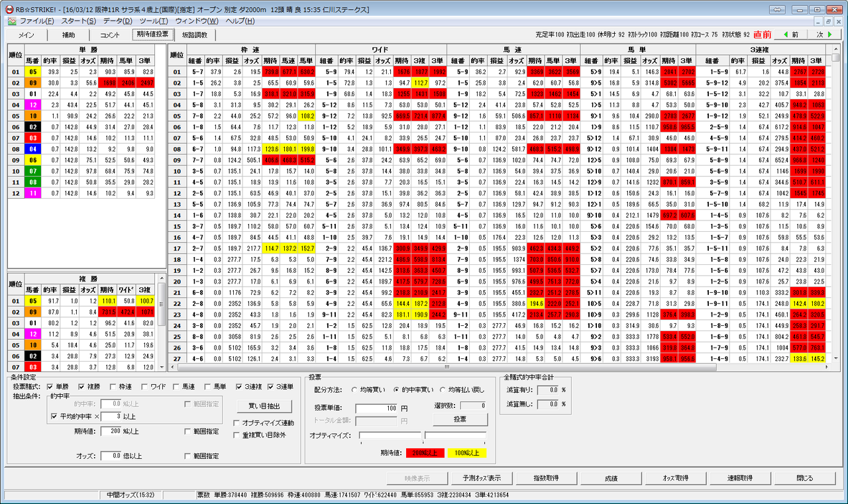Click the main table vertical scrollbar
This screenshot has width=848, height=504.
835,204
